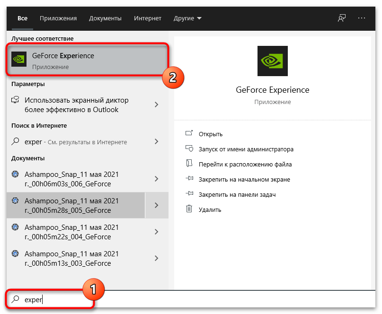Click Закрепить на начальном экране
Screen dimensions: 382x314
[244, 179]
